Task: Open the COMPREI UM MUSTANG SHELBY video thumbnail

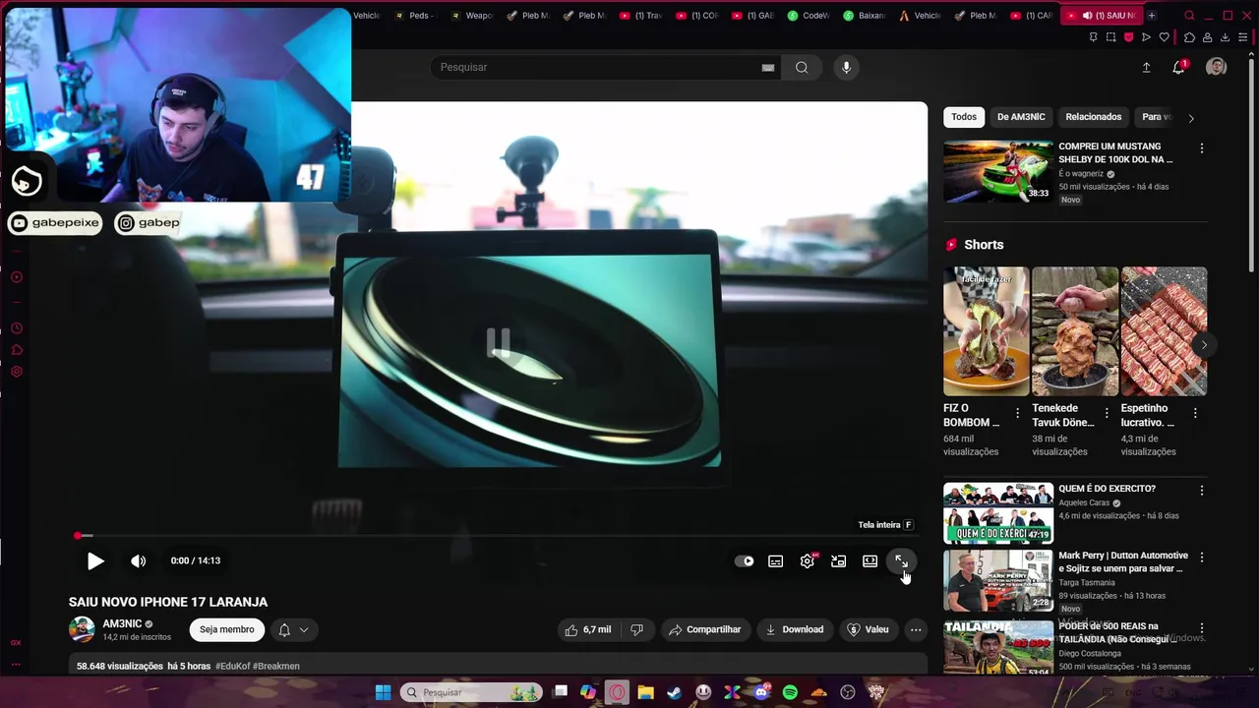Action: coord(998,171)
